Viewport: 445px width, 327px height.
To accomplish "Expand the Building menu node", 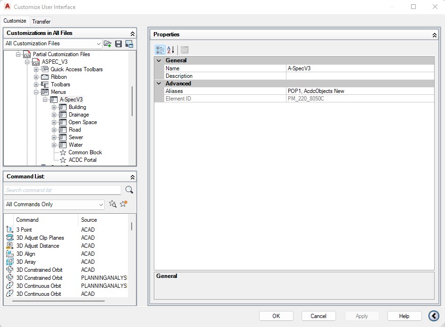I will (x=54, y=107).
